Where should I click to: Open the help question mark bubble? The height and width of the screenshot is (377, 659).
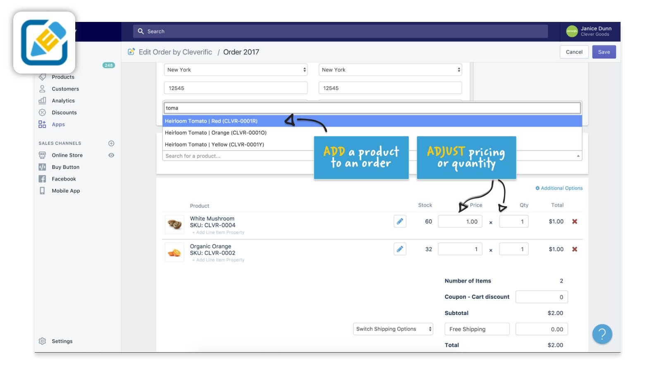pos(602,334)
